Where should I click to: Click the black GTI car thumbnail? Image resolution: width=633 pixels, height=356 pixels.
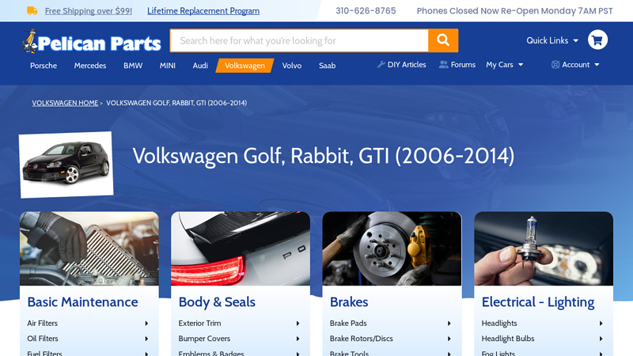pos(66,165)
